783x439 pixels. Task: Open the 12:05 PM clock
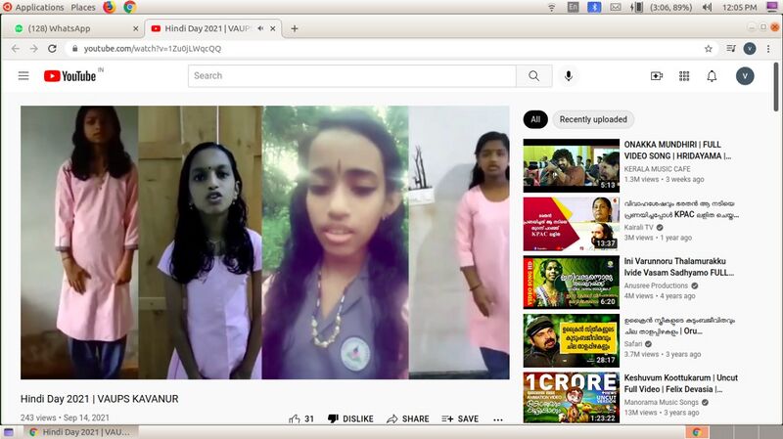(739, 7)
